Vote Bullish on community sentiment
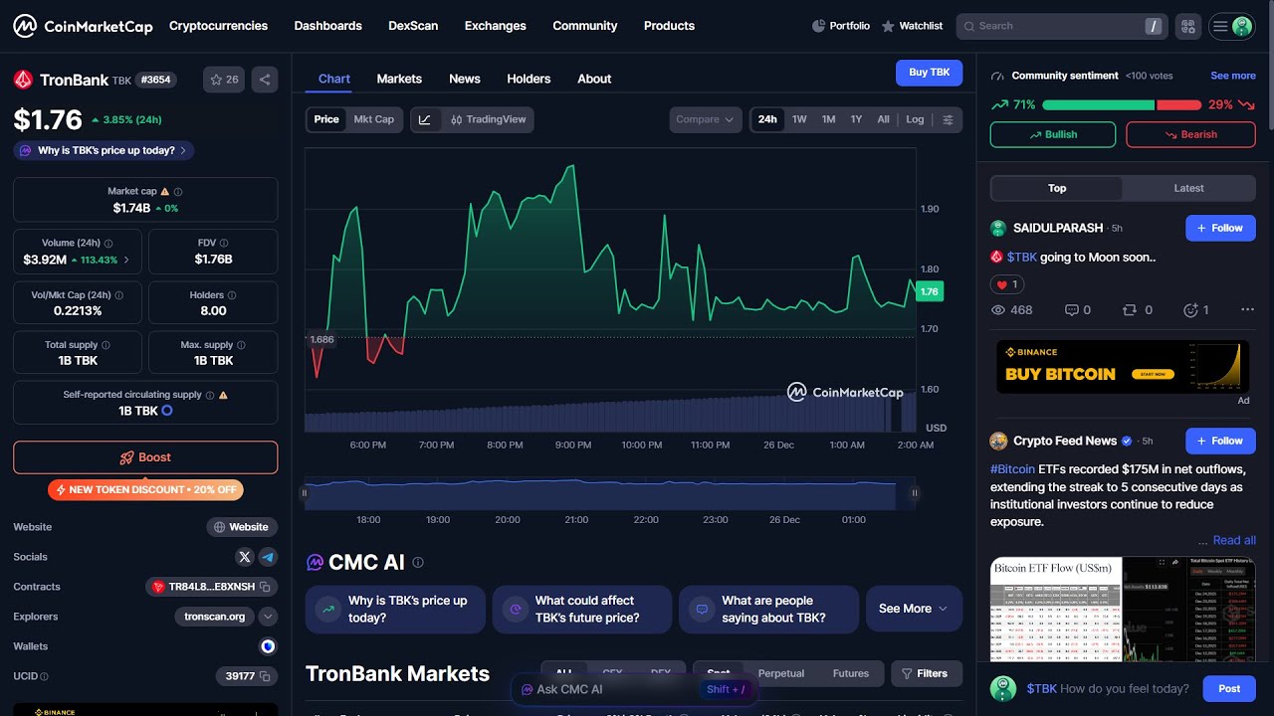The height and width of the screenshot is (716, 1274). tap(1053, 134)
